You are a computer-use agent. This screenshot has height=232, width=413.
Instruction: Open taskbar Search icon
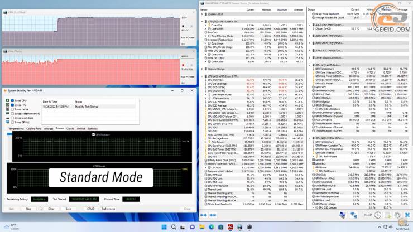[x=174, y=227]
